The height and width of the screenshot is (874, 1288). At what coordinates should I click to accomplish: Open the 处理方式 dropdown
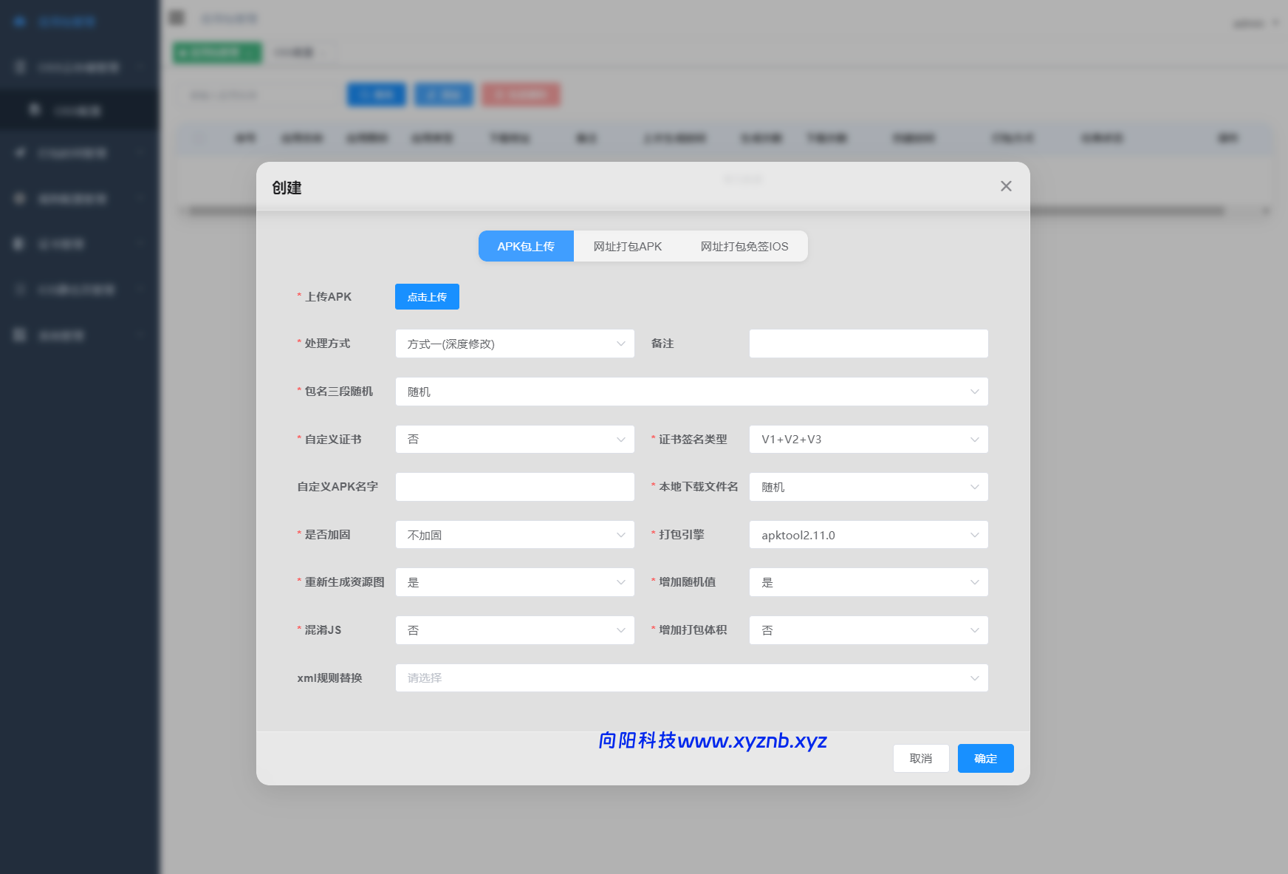click(514, 344)
